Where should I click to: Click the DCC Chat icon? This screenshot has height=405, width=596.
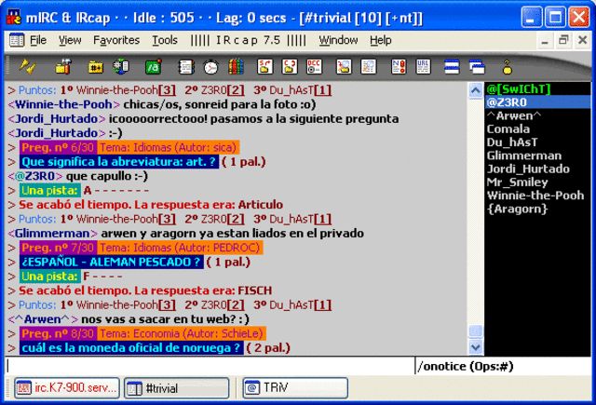[x=290, y=67]
